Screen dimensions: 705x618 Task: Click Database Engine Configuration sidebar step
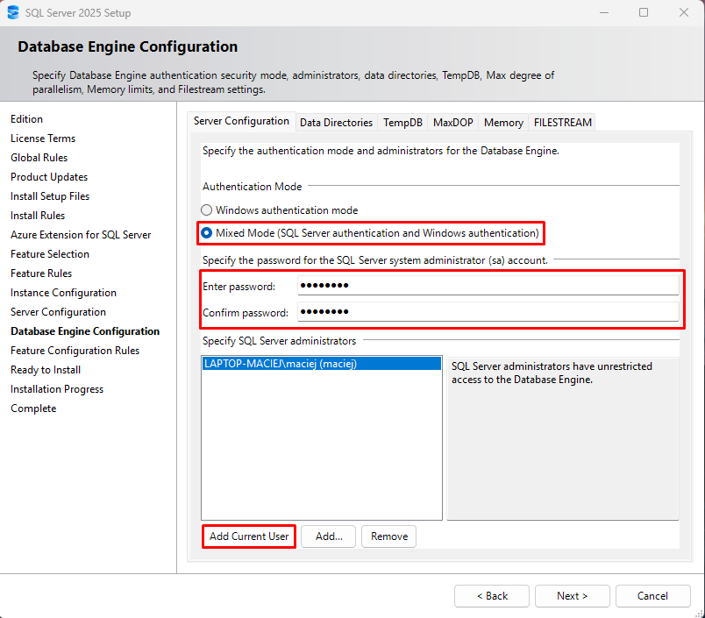click(x=85, y=331)
